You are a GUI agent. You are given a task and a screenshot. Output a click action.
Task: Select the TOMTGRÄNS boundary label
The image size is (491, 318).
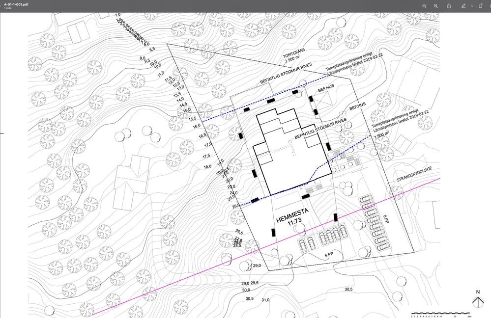click(294, 53)
